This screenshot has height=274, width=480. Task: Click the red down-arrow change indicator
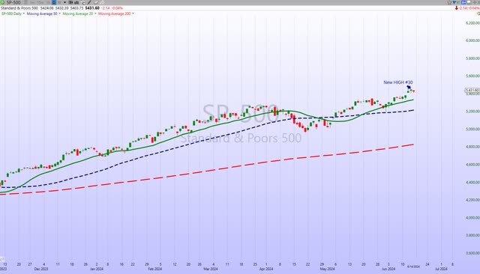point(457,8)
